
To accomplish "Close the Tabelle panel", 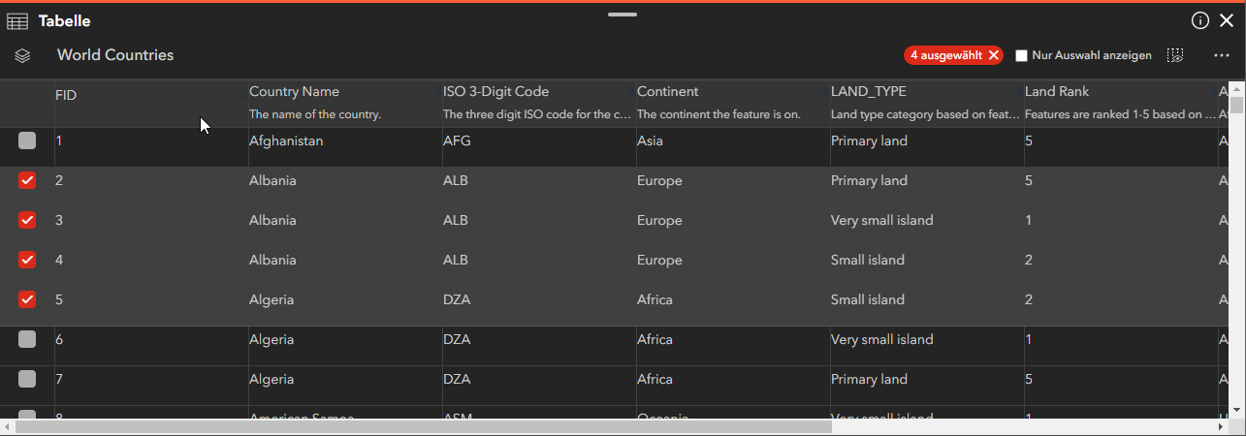I will pos(1227,20).
